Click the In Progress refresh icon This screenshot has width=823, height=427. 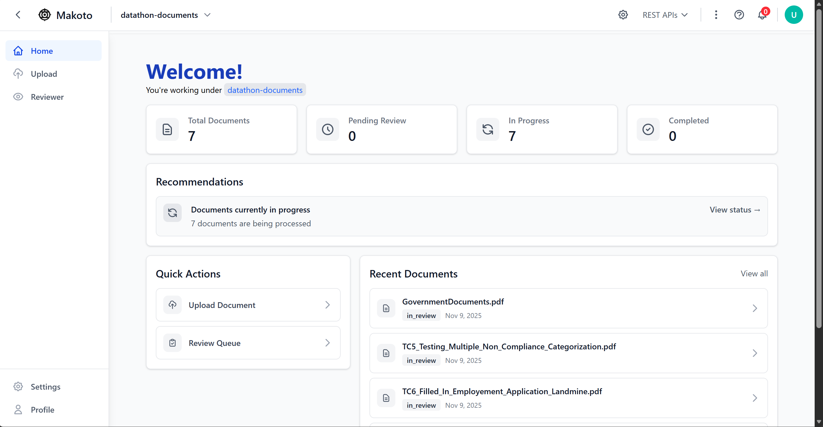point(488,129)
